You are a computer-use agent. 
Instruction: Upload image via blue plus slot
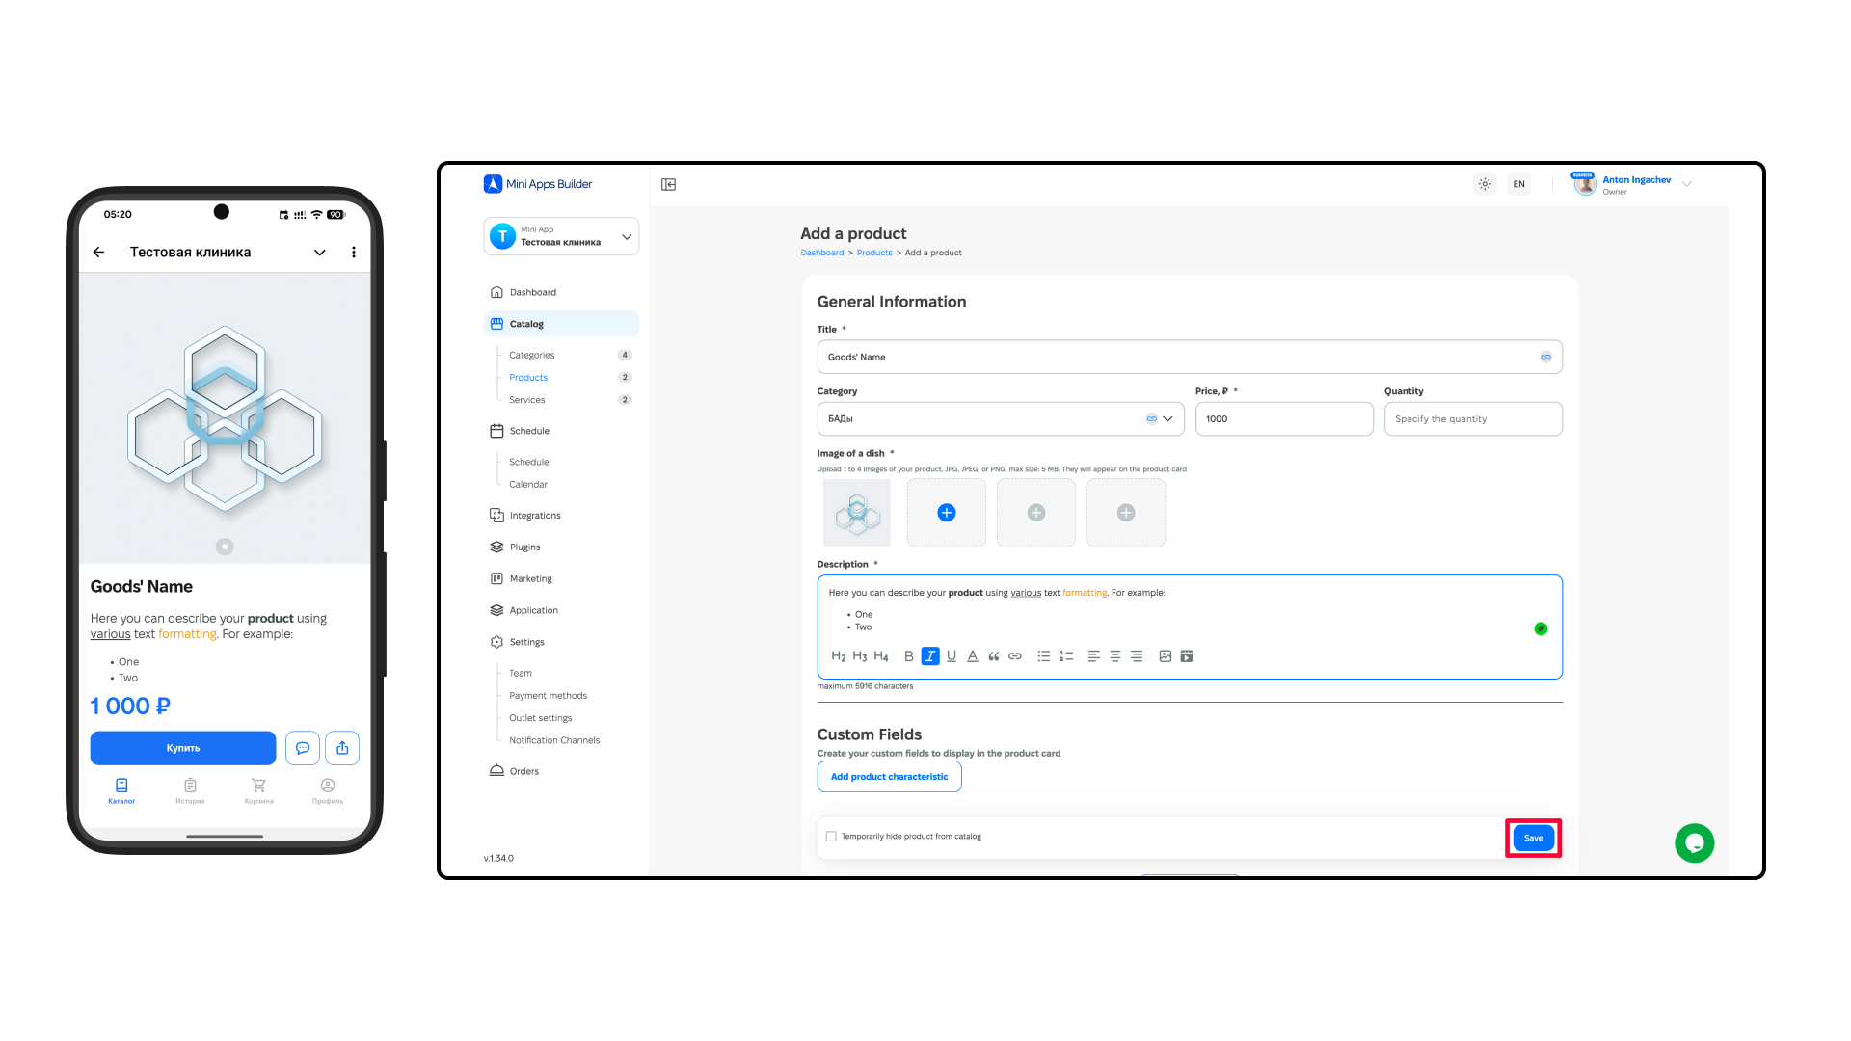(x=947, y=513)
